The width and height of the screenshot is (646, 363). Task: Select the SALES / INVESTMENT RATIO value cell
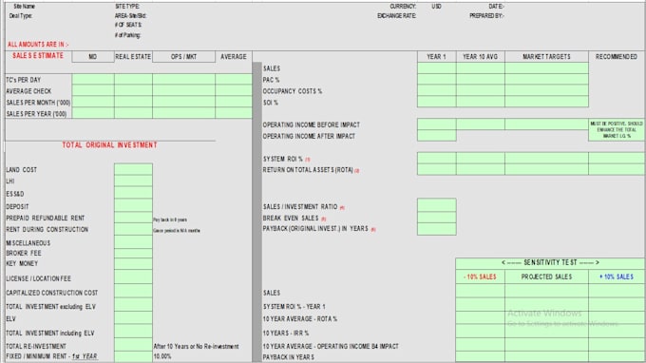437,205
